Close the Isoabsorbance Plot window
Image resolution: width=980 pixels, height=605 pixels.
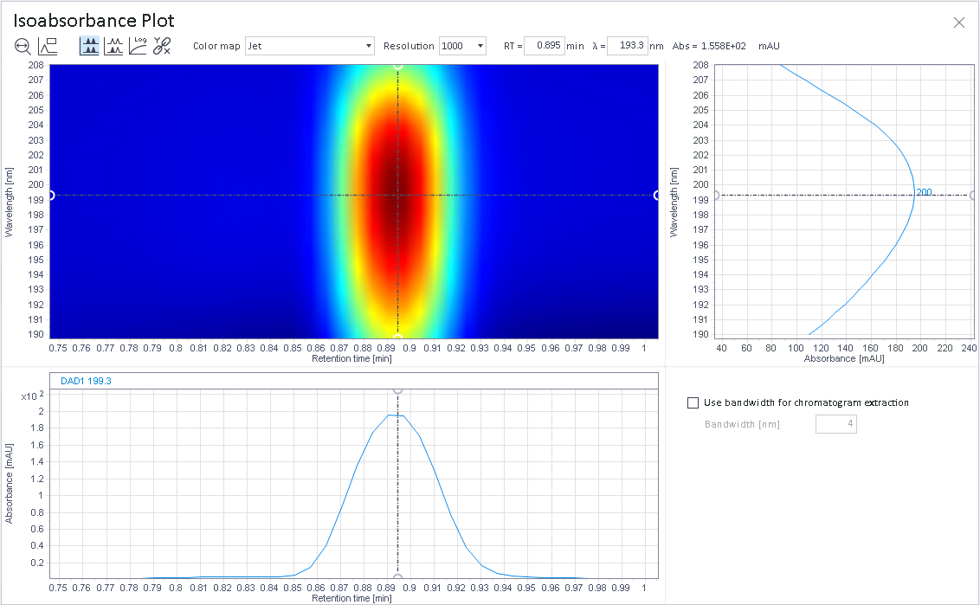pos(958,23)
